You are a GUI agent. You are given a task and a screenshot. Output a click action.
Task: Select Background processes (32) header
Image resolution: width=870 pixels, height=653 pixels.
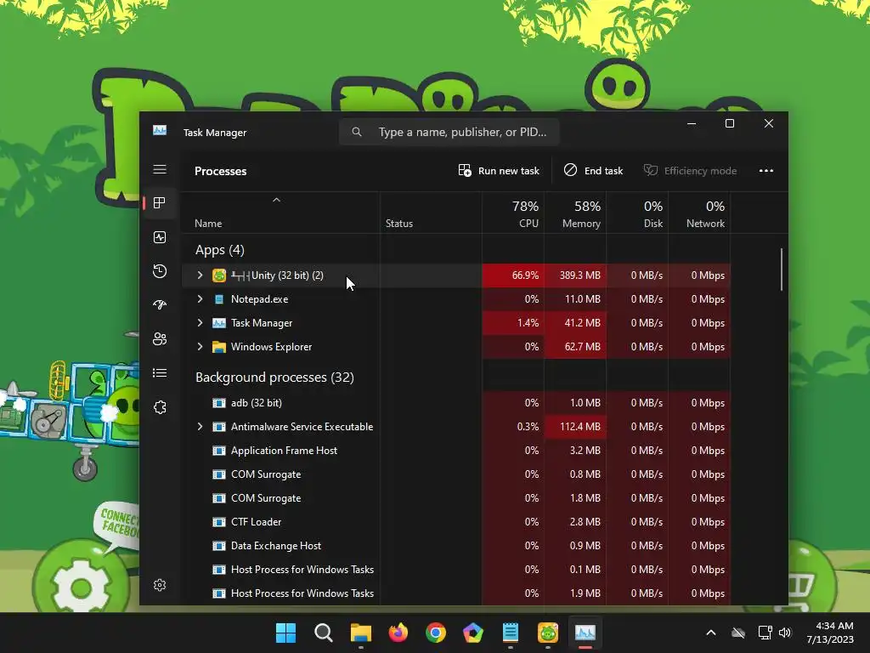click(274, 378)
